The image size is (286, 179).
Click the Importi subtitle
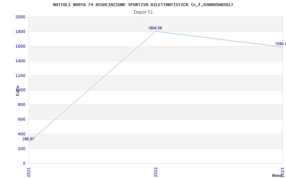pos(143,12)
